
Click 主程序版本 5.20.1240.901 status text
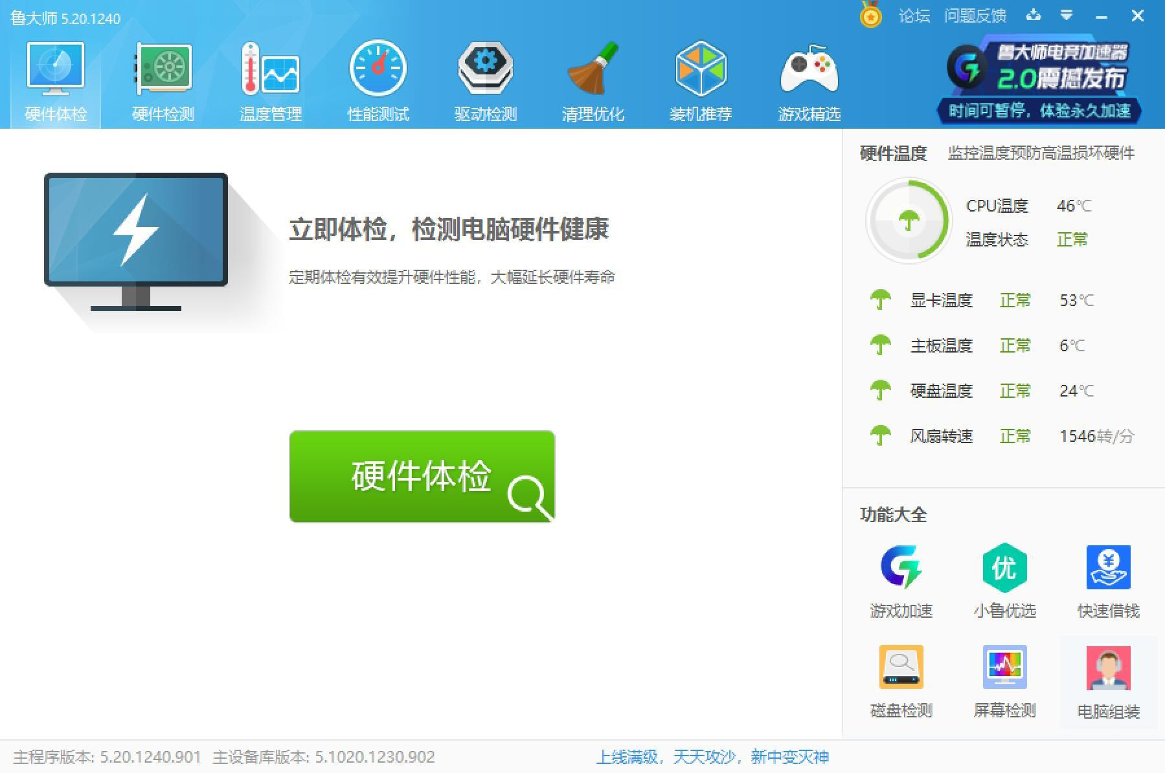point(107,757)
